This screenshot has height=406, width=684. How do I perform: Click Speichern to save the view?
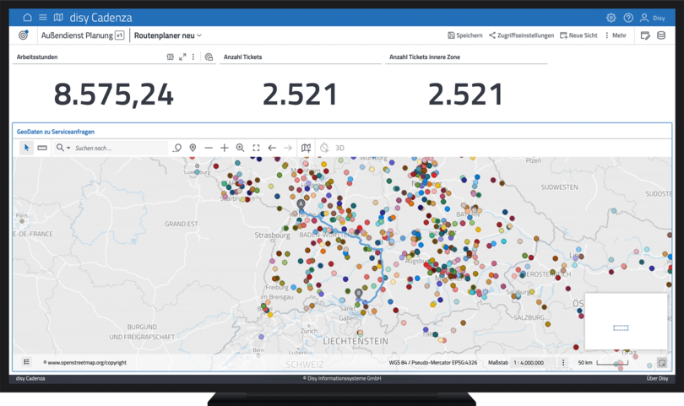point(465,35)
